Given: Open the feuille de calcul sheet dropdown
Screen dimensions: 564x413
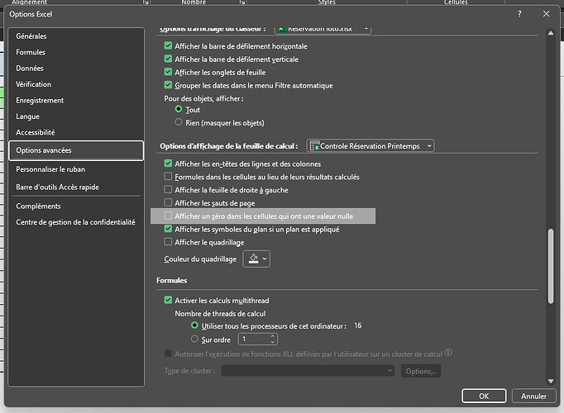Looking at the screenshot, I should click(x=370, y=146).
